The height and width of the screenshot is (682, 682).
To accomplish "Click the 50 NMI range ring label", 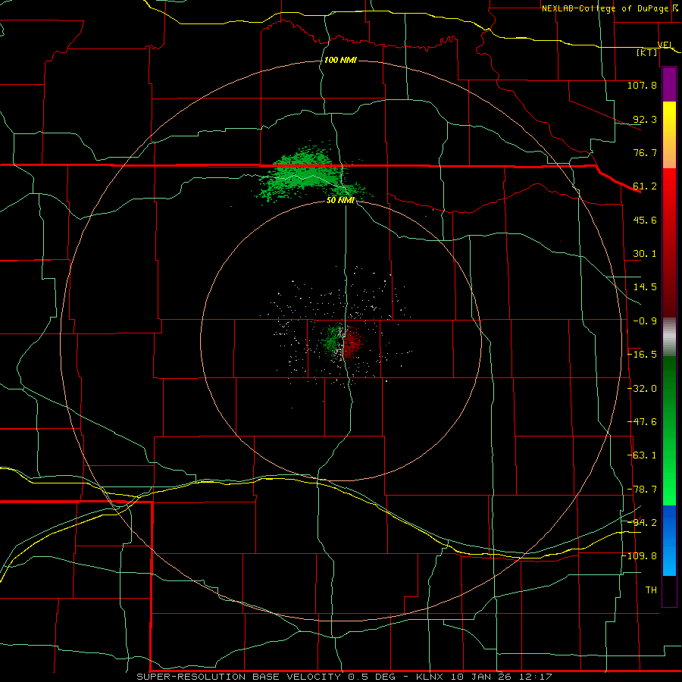I will 340,200.
